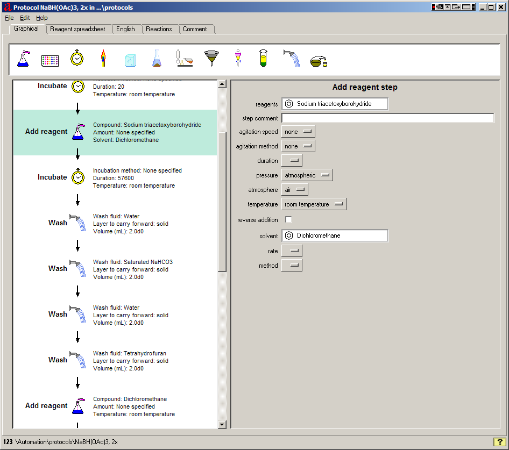Choose the distillation apparatus tool

(x=184, y=59)
